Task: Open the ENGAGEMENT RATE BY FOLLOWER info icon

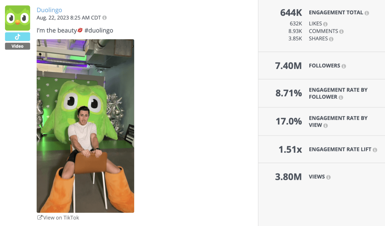Action: (341, 97)
